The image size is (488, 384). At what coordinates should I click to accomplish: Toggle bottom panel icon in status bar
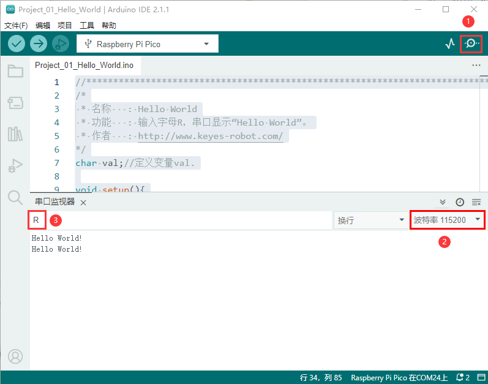click(481, 377)
